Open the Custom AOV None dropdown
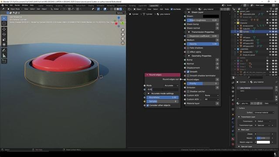Viewport: 279px width, 157px height. point(211,96)
